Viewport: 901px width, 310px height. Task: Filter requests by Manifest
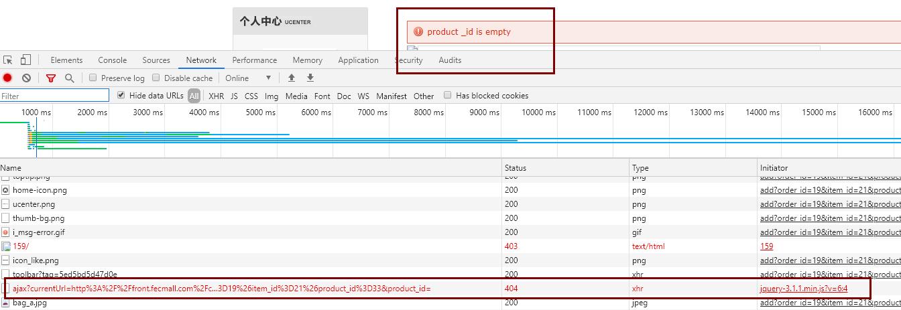tap(392, 96)
